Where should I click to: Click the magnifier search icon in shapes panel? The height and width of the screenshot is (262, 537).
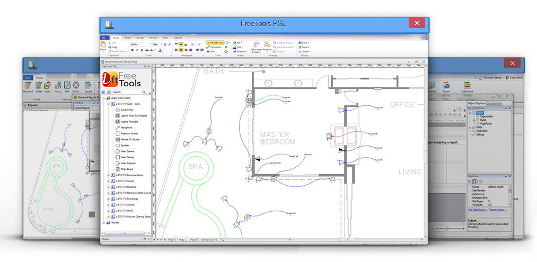[144, 92]
